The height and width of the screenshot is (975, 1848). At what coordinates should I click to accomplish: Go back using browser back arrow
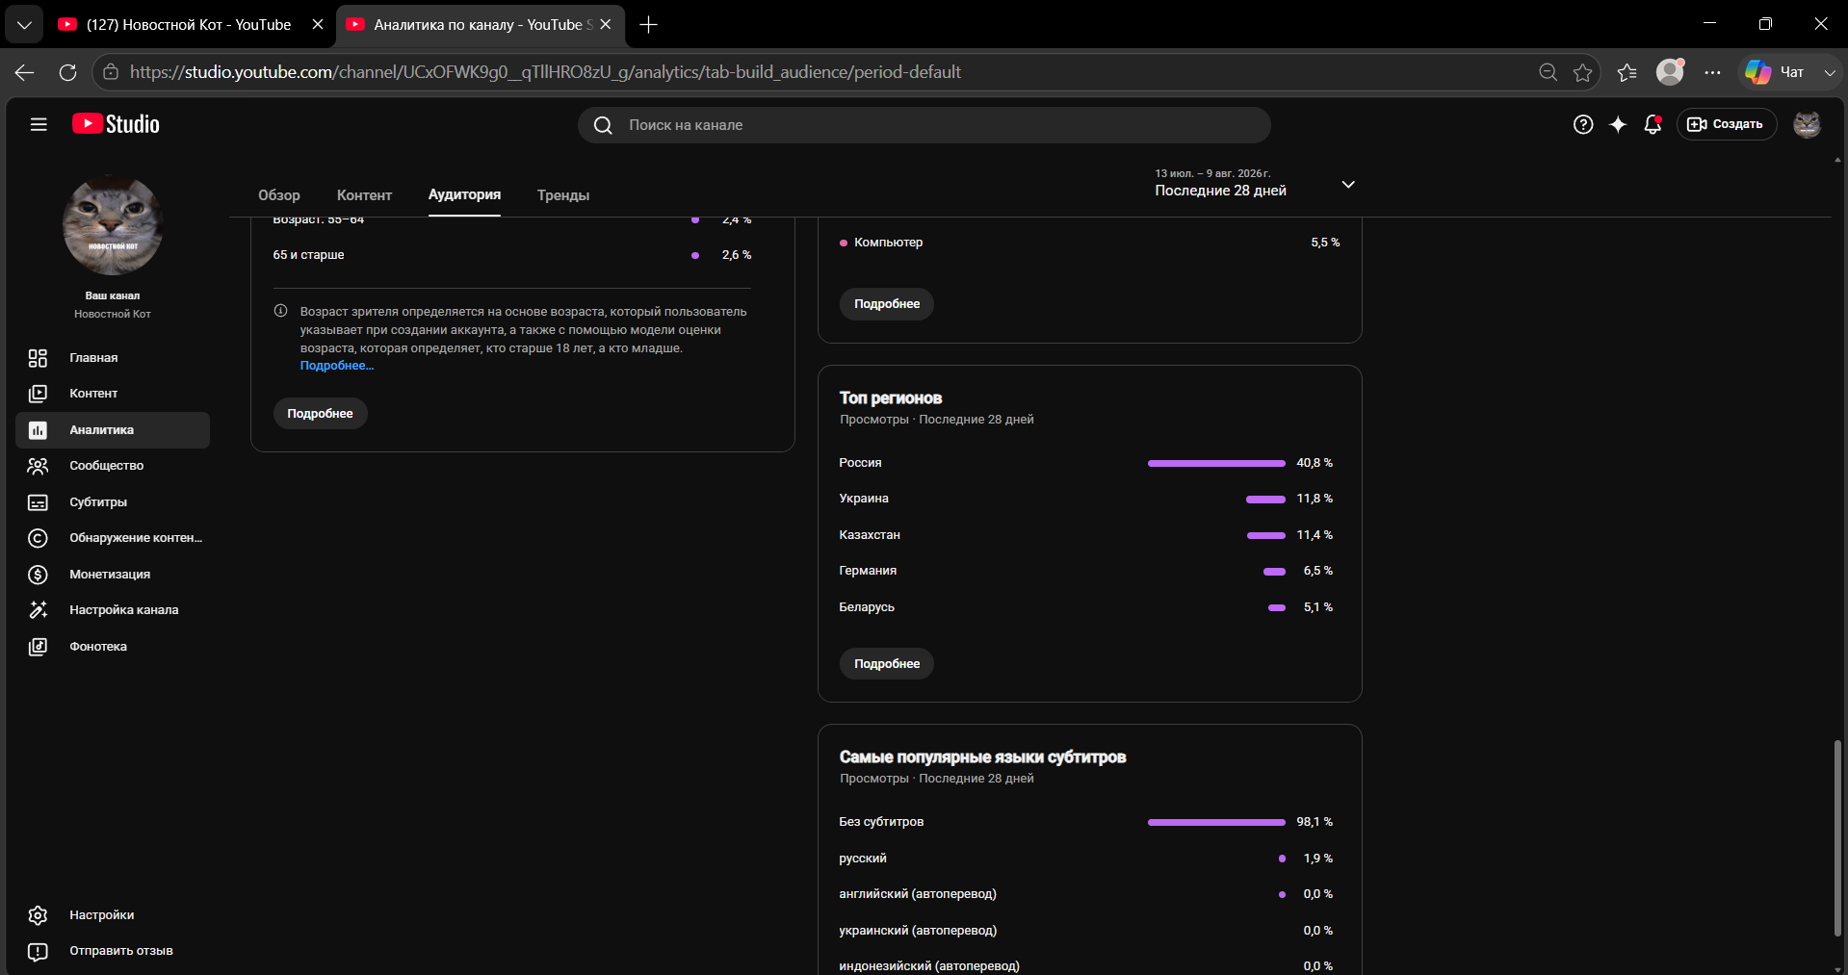point(25,72)
